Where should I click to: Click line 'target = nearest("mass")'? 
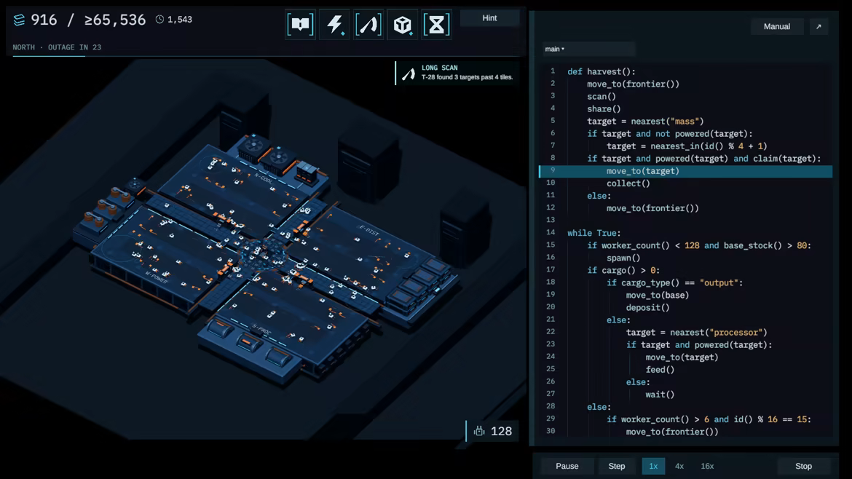coord(645,122)
